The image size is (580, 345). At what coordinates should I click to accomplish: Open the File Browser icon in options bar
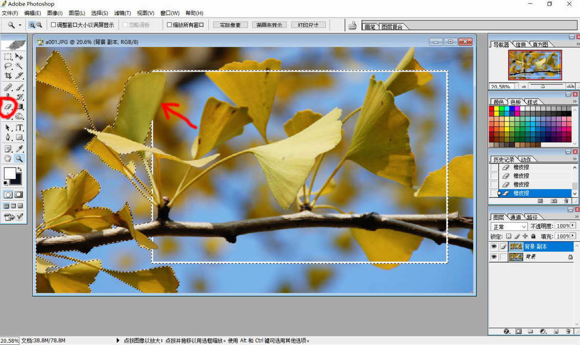pyautogui.click(x=352, y=25)
